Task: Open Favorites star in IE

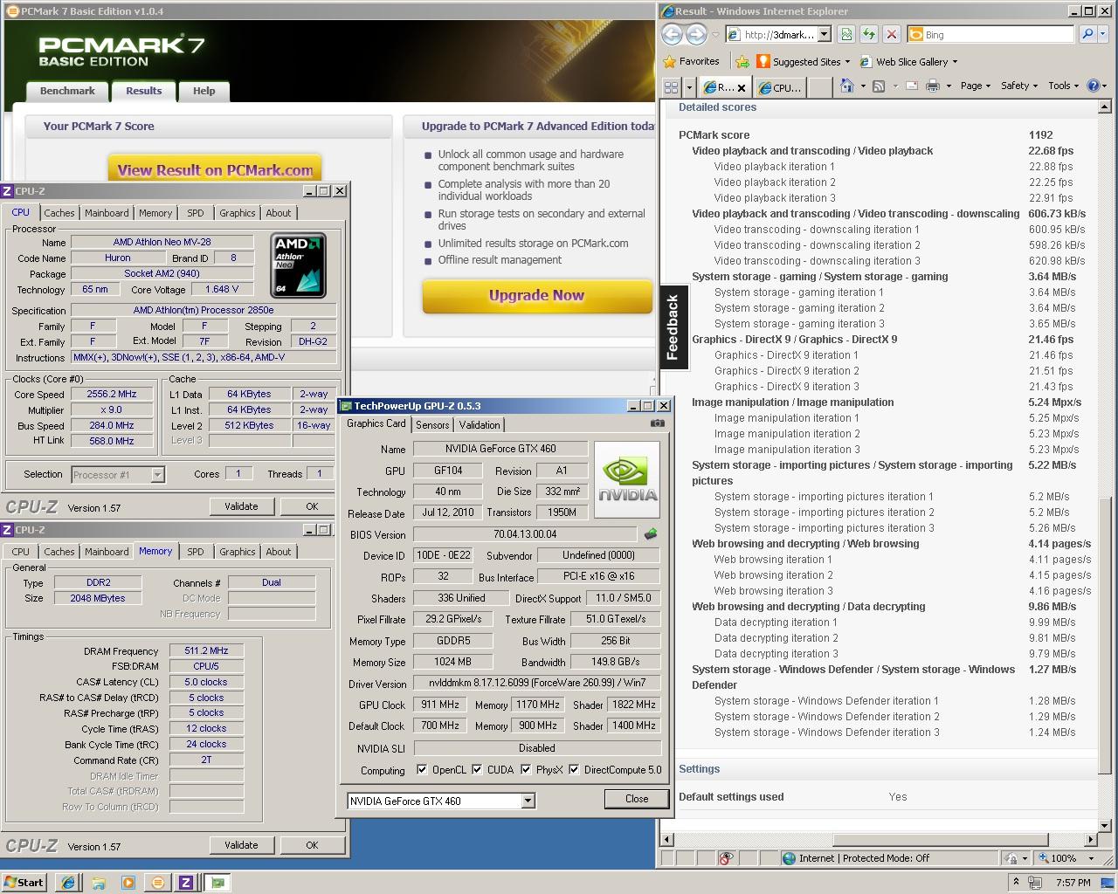Action: [669, 61]
